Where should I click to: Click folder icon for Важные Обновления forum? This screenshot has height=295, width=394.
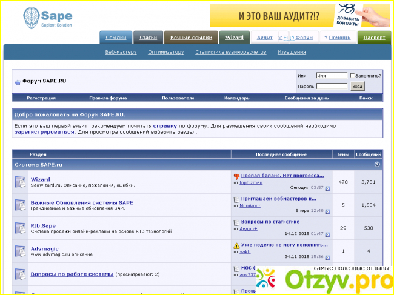[x=20, y=205]
